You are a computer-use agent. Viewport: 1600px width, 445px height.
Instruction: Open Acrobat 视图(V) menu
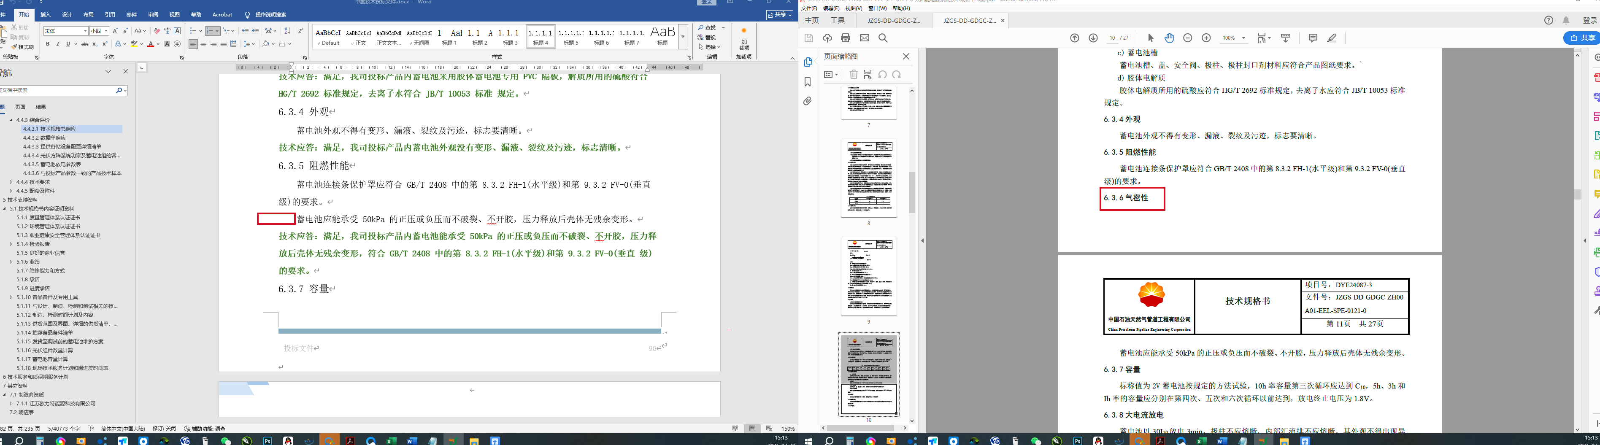[854, 9]
